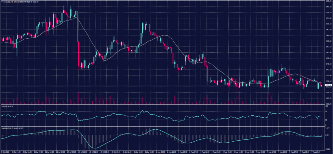Grab the divider between price chart and RSI pane
333x154 pixels.
pos(163,105)
